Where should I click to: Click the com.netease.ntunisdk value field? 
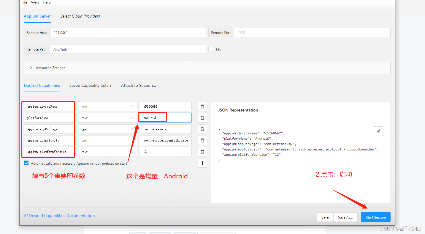[166, 140]
